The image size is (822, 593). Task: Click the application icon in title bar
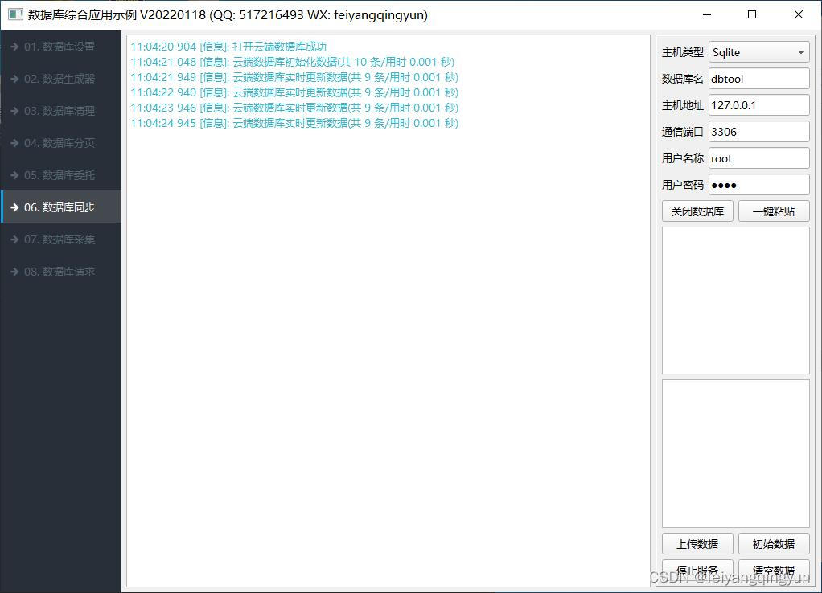tap(15, 14)
